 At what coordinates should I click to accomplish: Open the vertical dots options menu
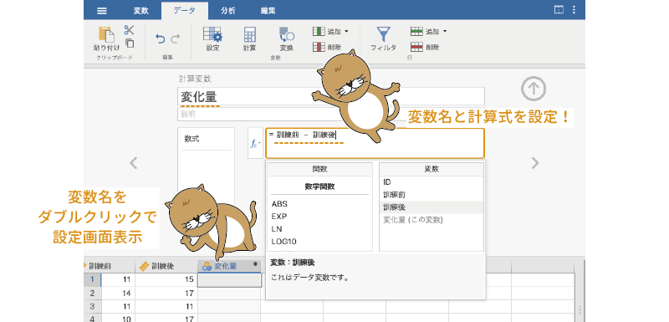[574, 10]
